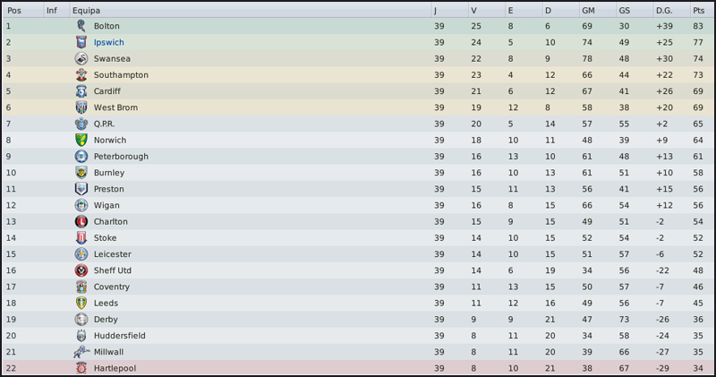Click the Inf column header

coord(52,11)
